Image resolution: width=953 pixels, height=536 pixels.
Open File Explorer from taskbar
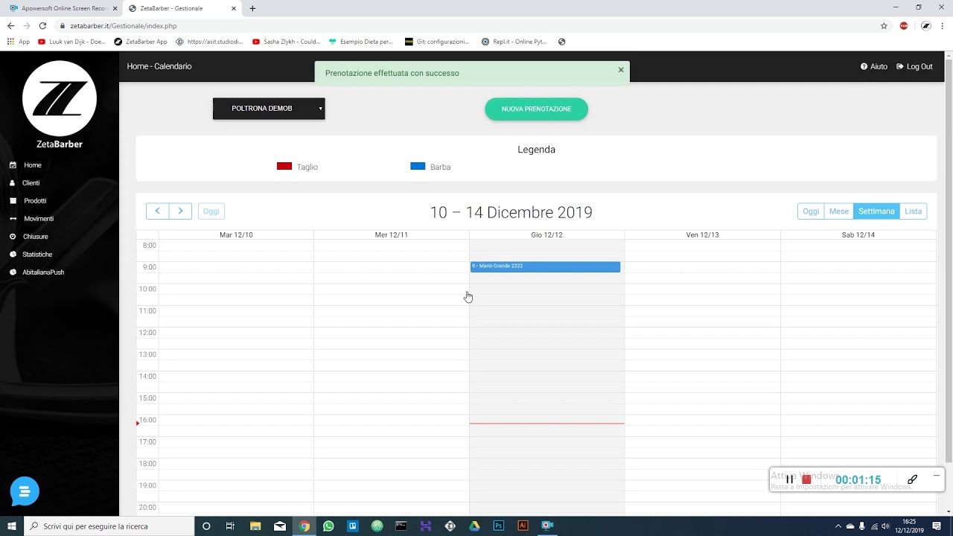tap(255, 526)
